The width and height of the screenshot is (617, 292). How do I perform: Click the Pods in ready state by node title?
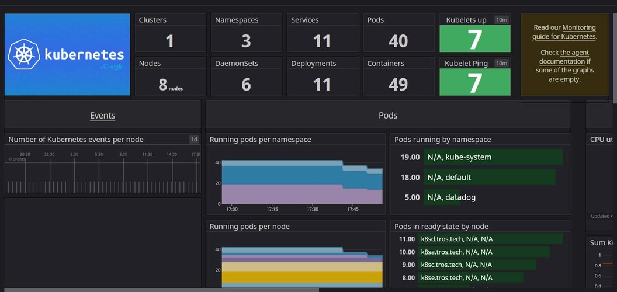(442, 226)
